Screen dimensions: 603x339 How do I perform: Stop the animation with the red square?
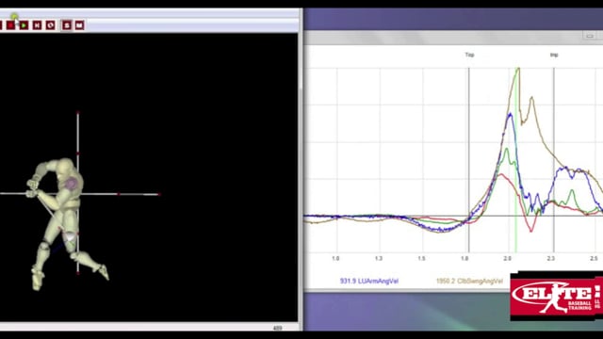pyautogui.click(x=10, y=25)
